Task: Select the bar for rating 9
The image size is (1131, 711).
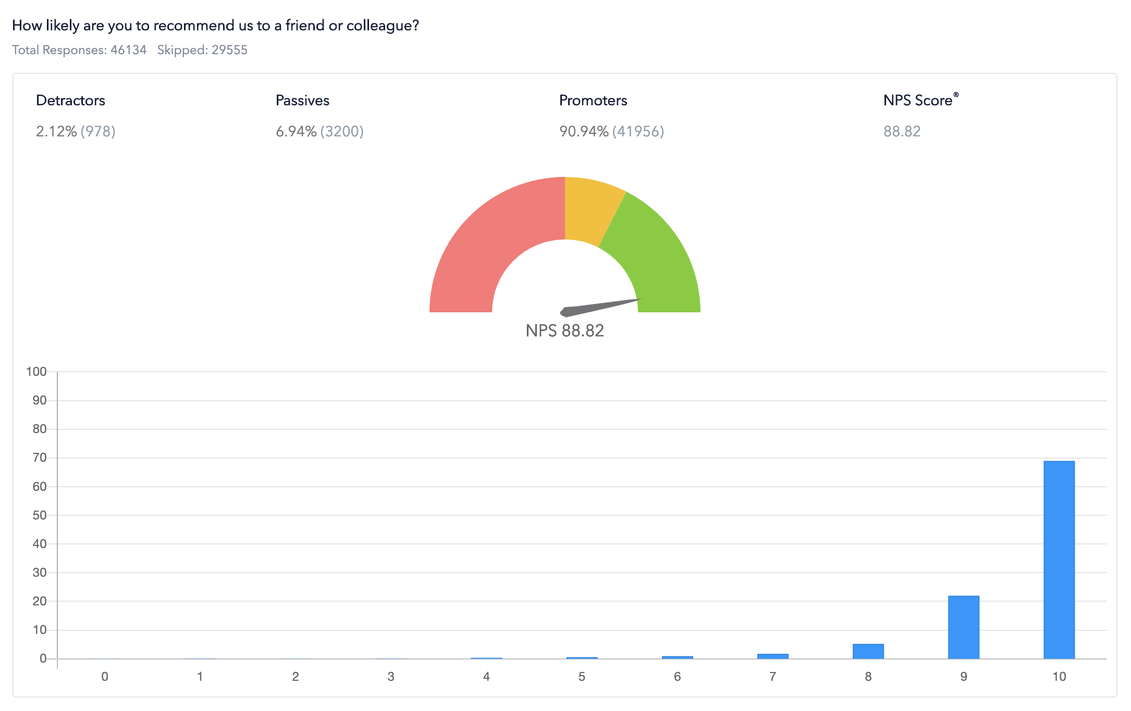Action: (963, 627)
